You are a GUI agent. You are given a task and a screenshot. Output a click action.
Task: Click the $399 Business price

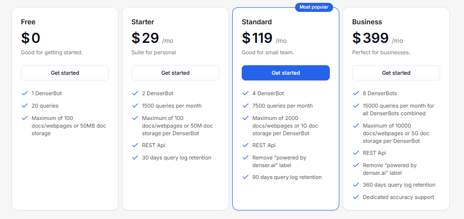[371, 38]
